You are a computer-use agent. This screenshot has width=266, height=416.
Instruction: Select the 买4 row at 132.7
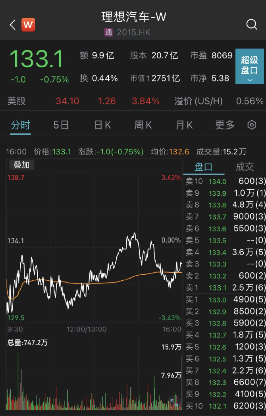[225, 335]
